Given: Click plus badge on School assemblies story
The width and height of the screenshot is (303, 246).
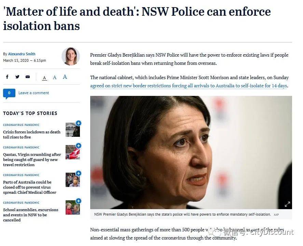Looking at the screenshot, I should click(x=79, y=201).
